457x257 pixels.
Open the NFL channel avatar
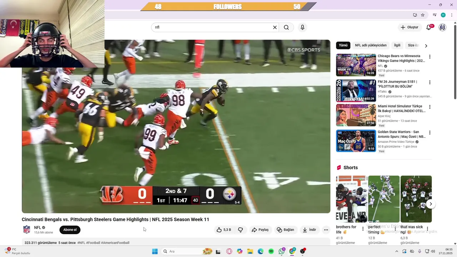pyautogui.click(x=27, y=230)
